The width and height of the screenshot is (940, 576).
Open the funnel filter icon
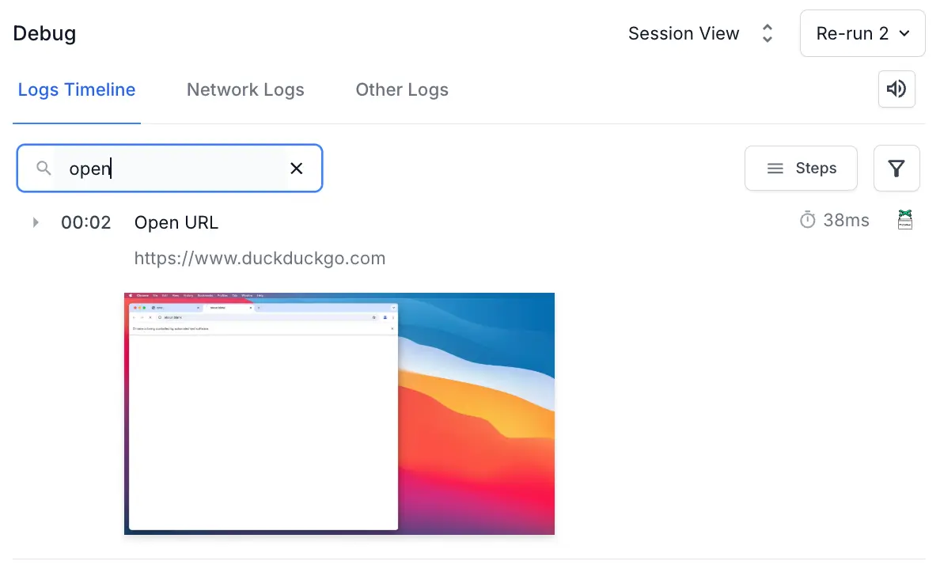click(896, 169)
